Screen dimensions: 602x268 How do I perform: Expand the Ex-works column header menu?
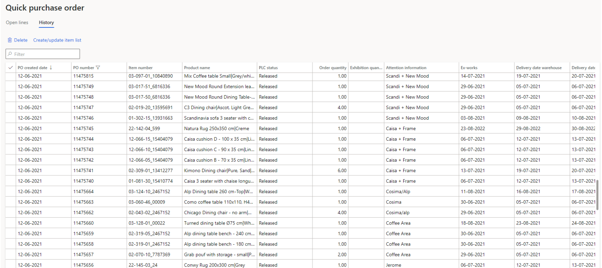tap(469, 68)
